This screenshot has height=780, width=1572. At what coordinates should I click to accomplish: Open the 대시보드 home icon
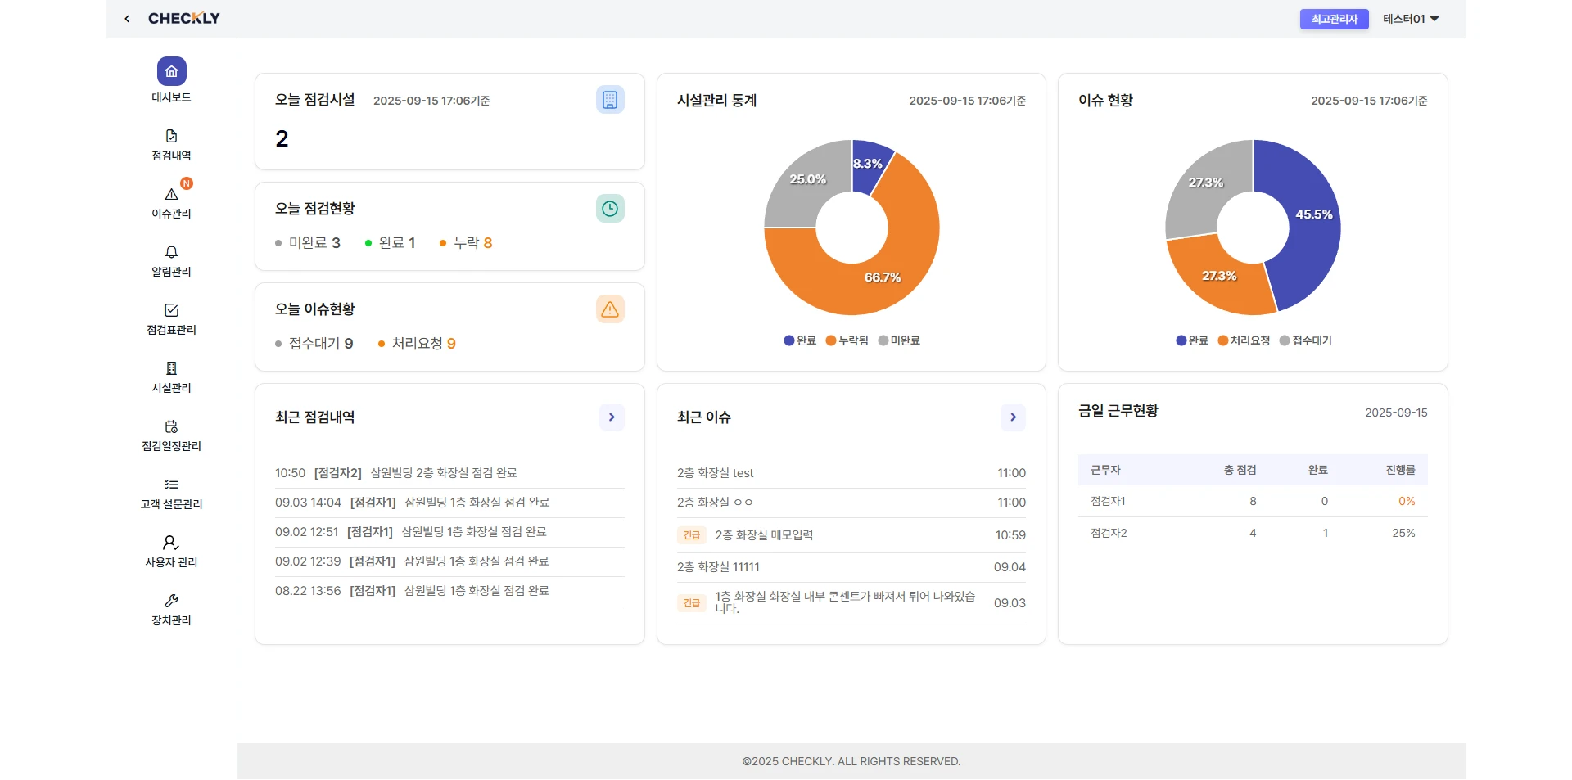point(171,71)
